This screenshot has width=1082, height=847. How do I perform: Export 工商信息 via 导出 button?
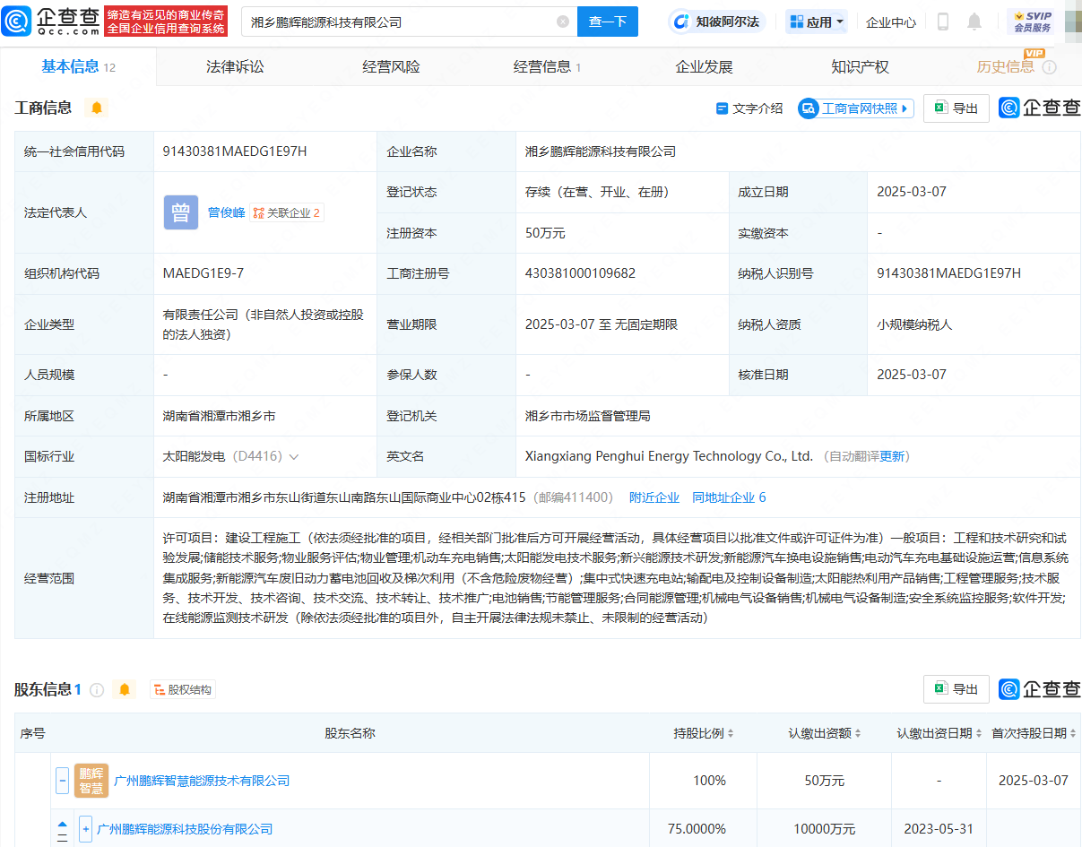click(x=956, y=108)
